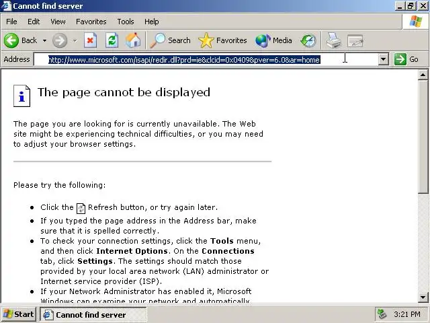Click the bold word 'Settings' in instructions
This screenshot has height=323, width=430.
[95, 261]
